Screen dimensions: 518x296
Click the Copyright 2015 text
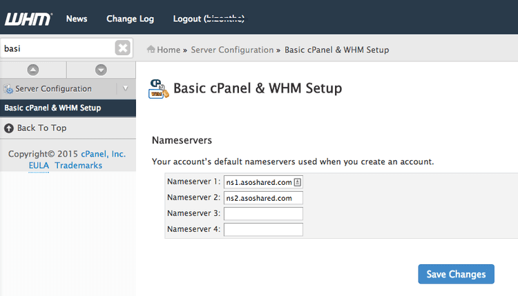(43, 154)
